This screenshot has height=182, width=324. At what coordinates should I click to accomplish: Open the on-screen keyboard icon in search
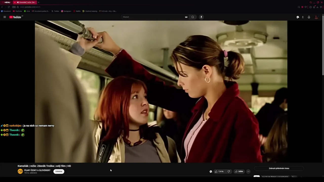tap(186, 17)
